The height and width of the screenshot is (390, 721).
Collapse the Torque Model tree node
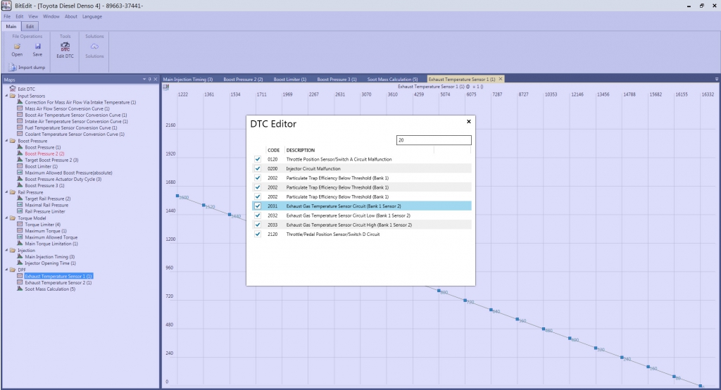click(6, 218)
